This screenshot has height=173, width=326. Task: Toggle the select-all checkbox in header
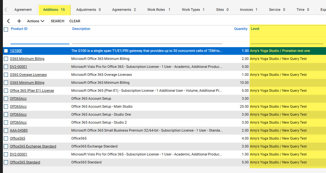tap(6, 29)
